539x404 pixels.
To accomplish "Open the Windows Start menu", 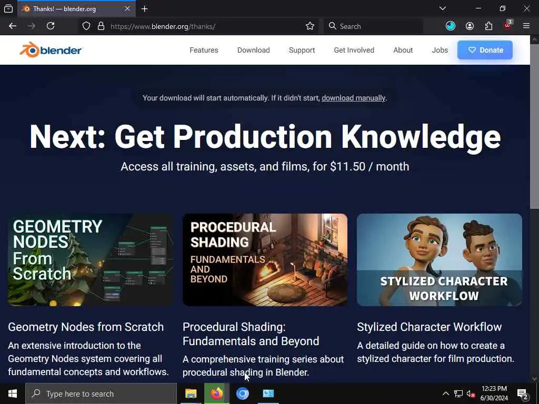I will [13, 393].
